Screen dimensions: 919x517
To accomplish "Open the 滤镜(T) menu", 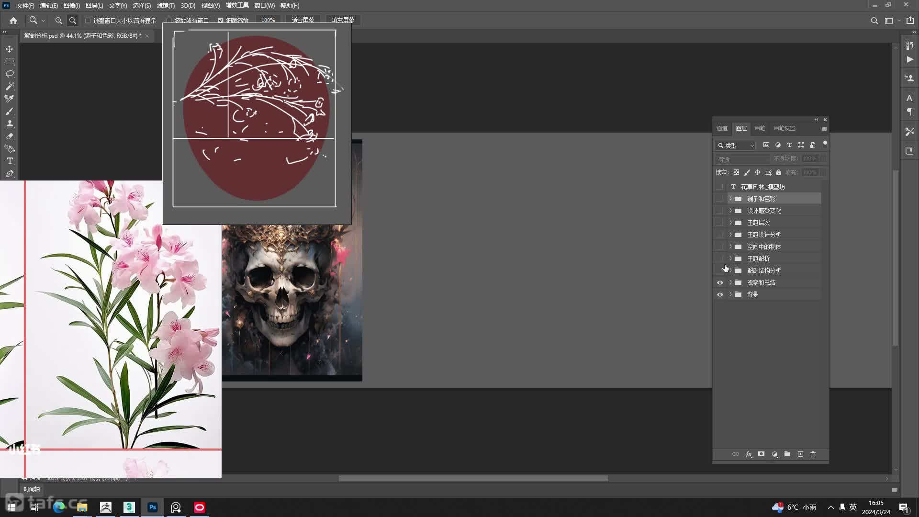I will [x=166, y=5].
